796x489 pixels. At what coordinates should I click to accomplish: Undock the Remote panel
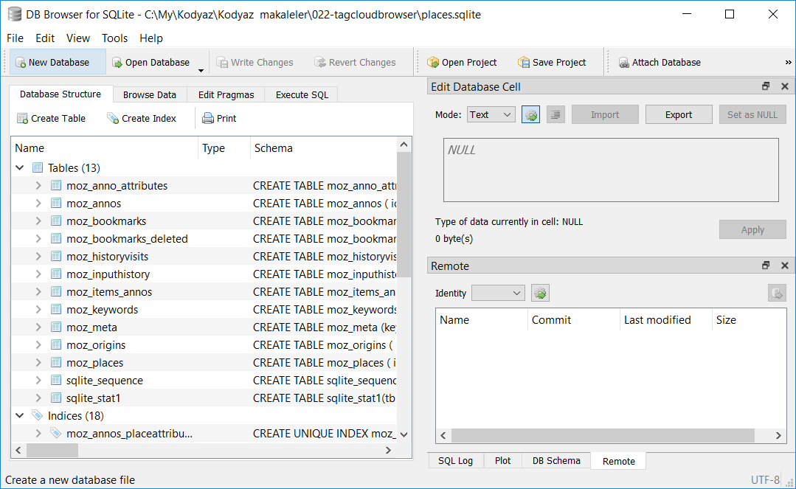tap(766, 266)
